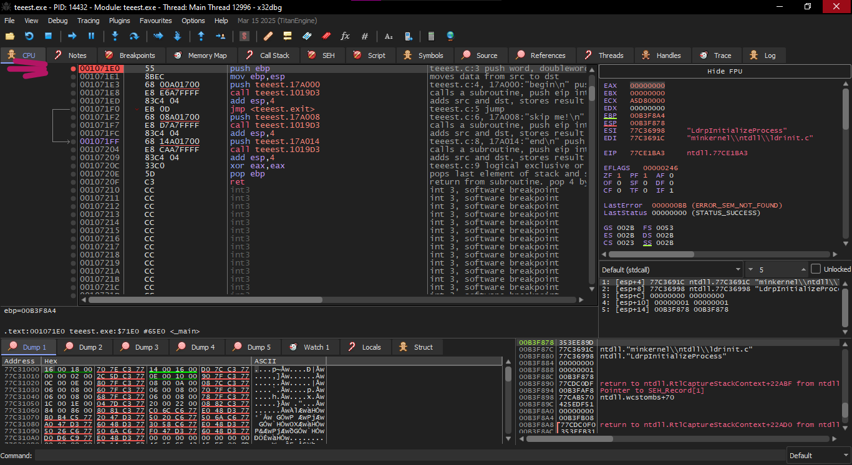
Task: Open the Default (stdcall) calling convention dropdown
Action: tap(671, 269)
